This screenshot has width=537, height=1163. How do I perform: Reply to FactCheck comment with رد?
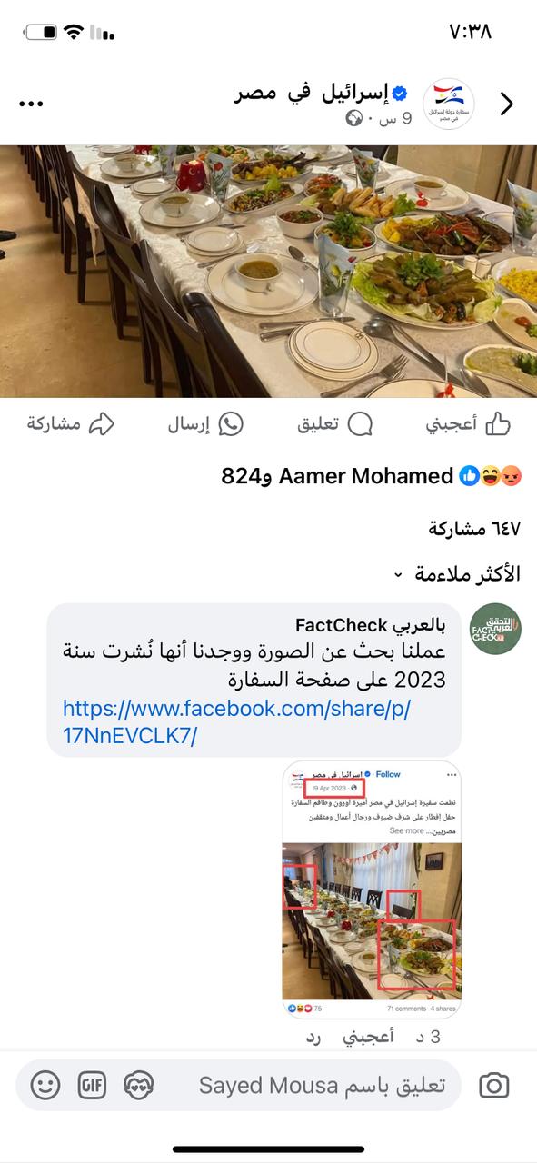(313, 1037)
